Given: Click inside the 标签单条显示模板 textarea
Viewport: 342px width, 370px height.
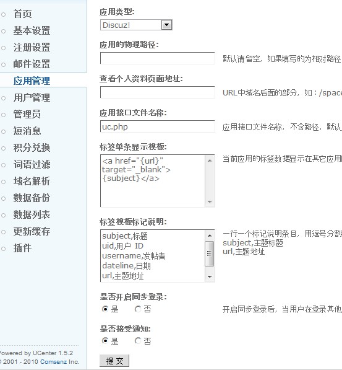Looking at the screenshot, I should pyautogui.click(x=153, y=181).
